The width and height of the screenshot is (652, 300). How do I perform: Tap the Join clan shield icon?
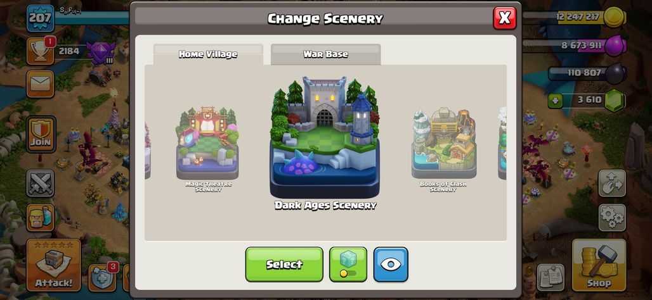click(41, 134)
